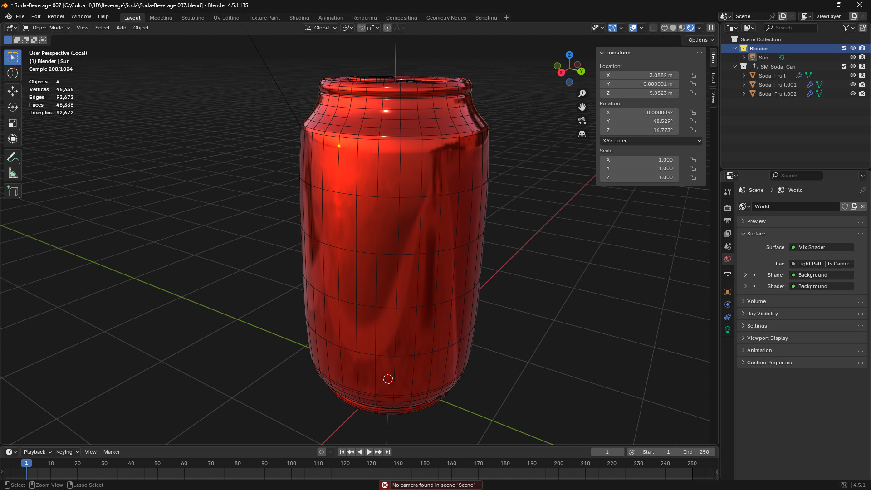Open the XYZ Euler rotation order dropdown

coord(651,141)
